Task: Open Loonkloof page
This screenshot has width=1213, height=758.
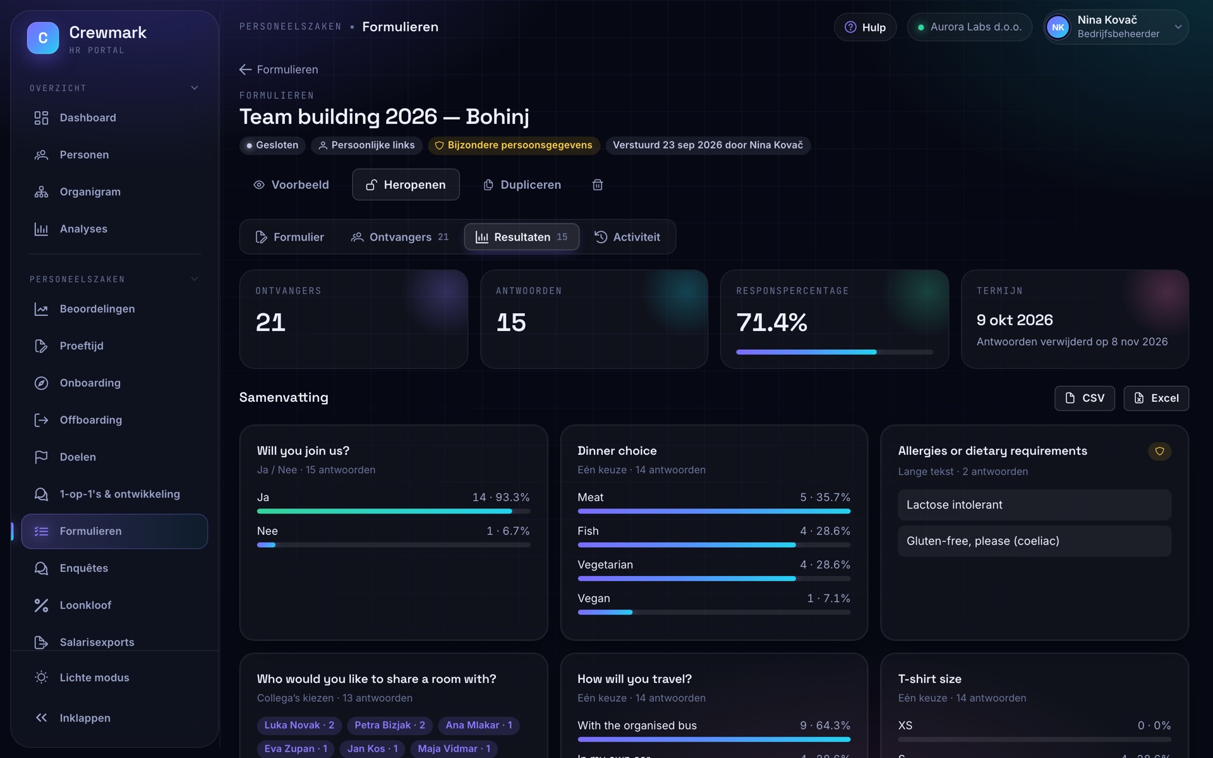Action: (114, 605)
